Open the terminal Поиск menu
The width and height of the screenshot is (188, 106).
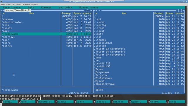19,4
